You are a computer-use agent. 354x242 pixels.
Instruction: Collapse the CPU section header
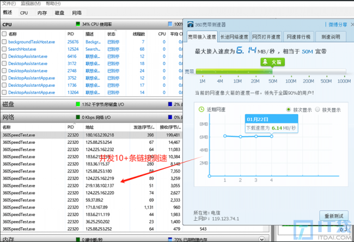click(x=91, y=24)
